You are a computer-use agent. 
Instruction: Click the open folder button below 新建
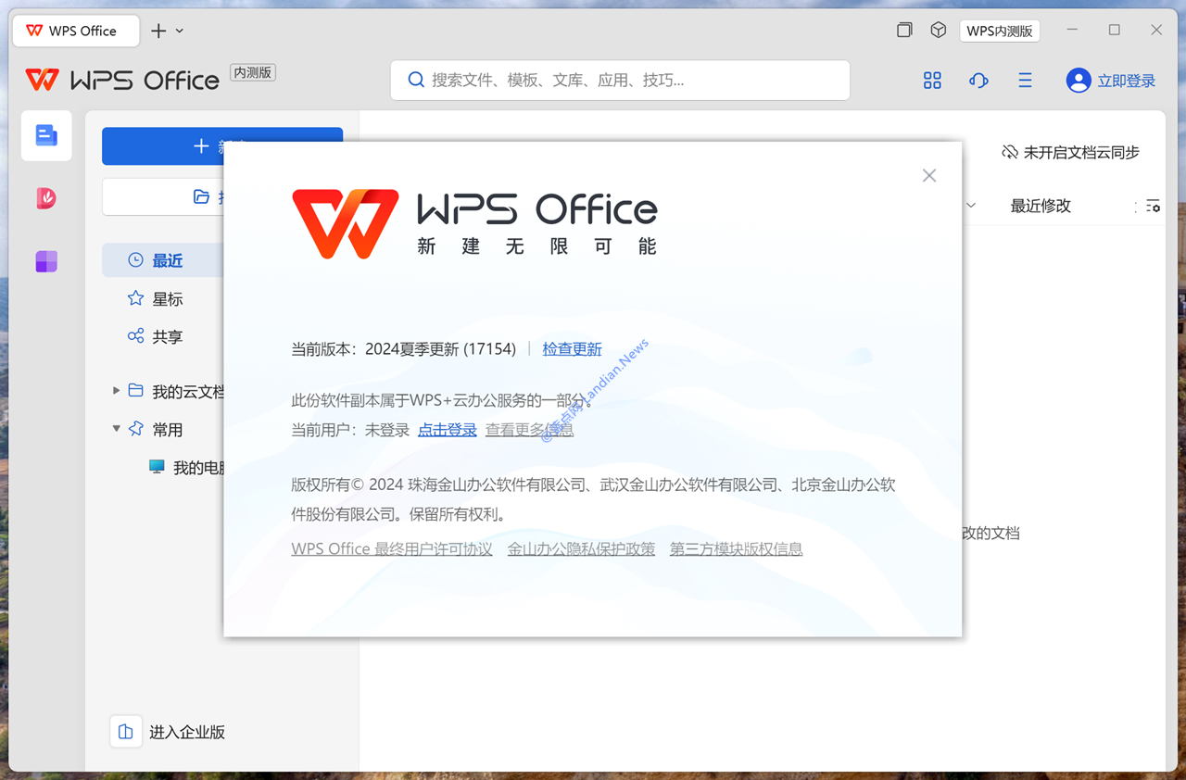163,196
